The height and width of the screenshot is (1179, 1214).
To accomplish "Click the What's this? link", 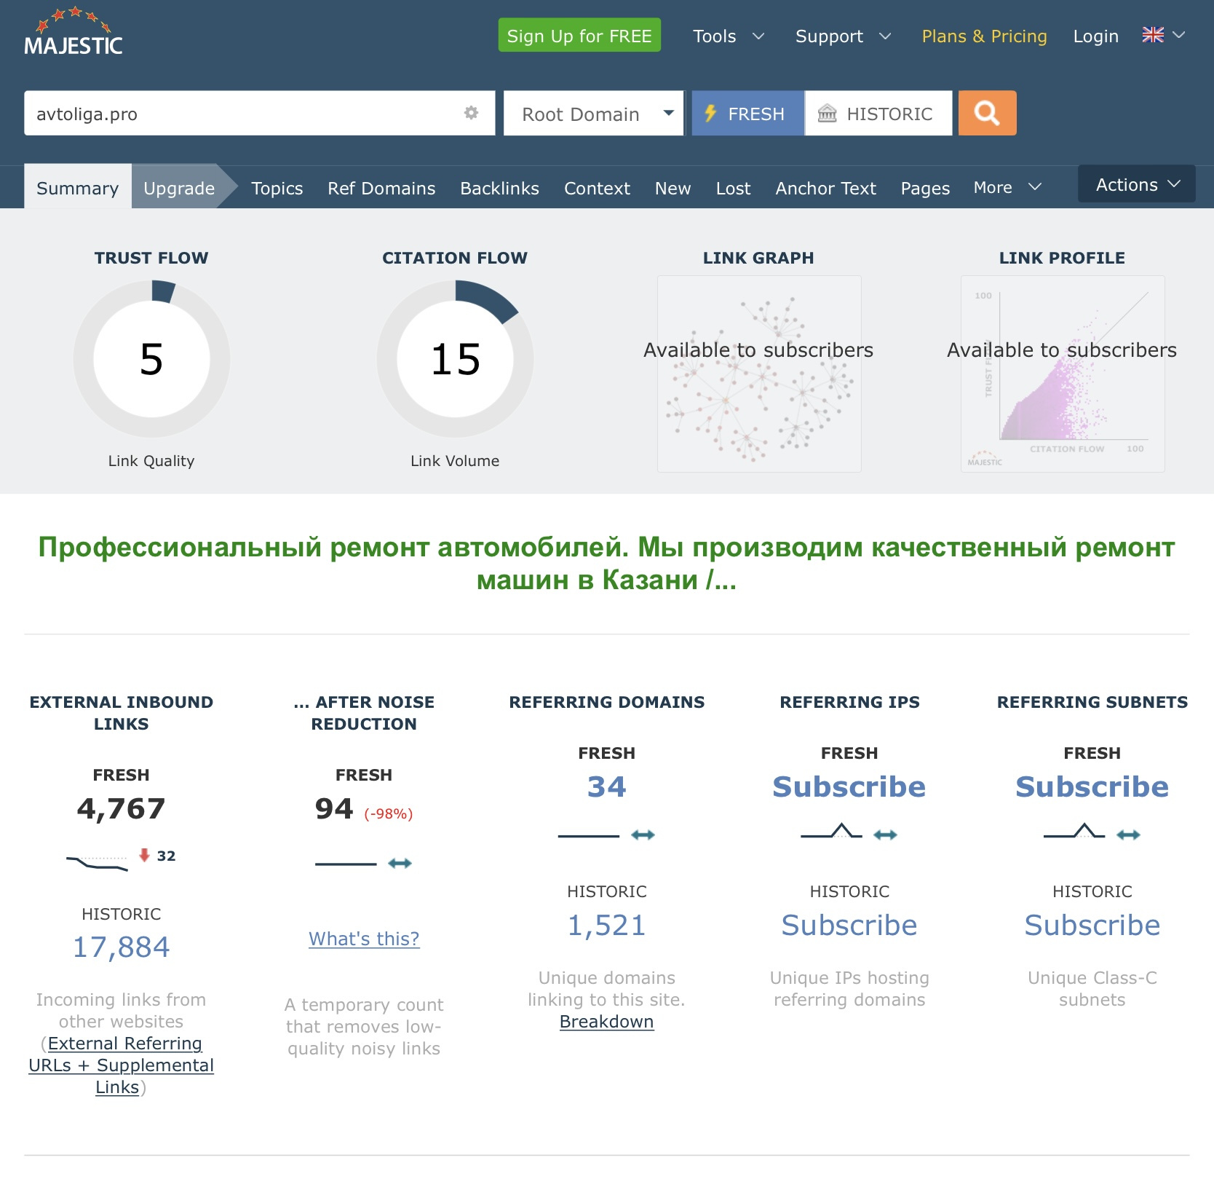I will (364, 939).
